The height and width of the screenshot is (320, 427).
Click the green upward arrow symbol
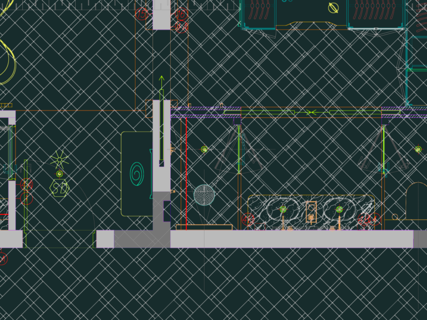click(161, 82)
